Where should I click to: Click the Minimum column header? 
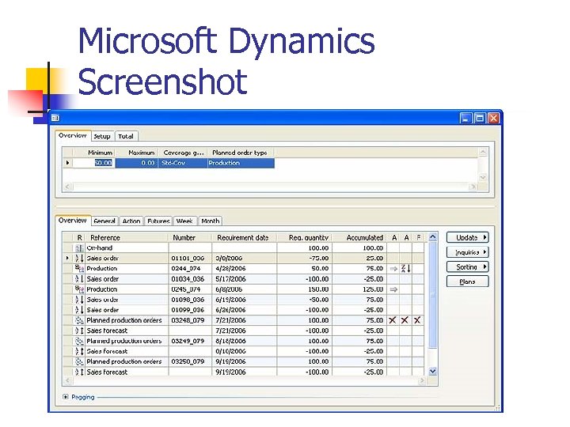pos(93,153)
